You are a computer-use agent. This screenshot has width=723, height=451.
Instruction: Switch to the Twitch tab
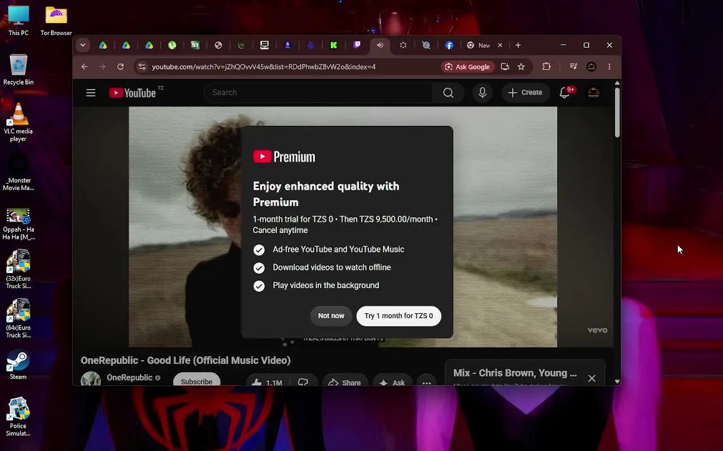coord(357,45)
